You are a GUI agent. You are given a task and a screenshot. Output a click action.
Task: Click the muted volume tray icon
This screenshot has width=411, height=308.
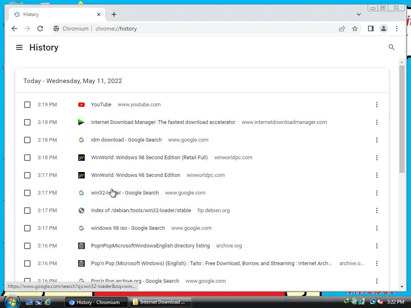click(x=380, y=302)
